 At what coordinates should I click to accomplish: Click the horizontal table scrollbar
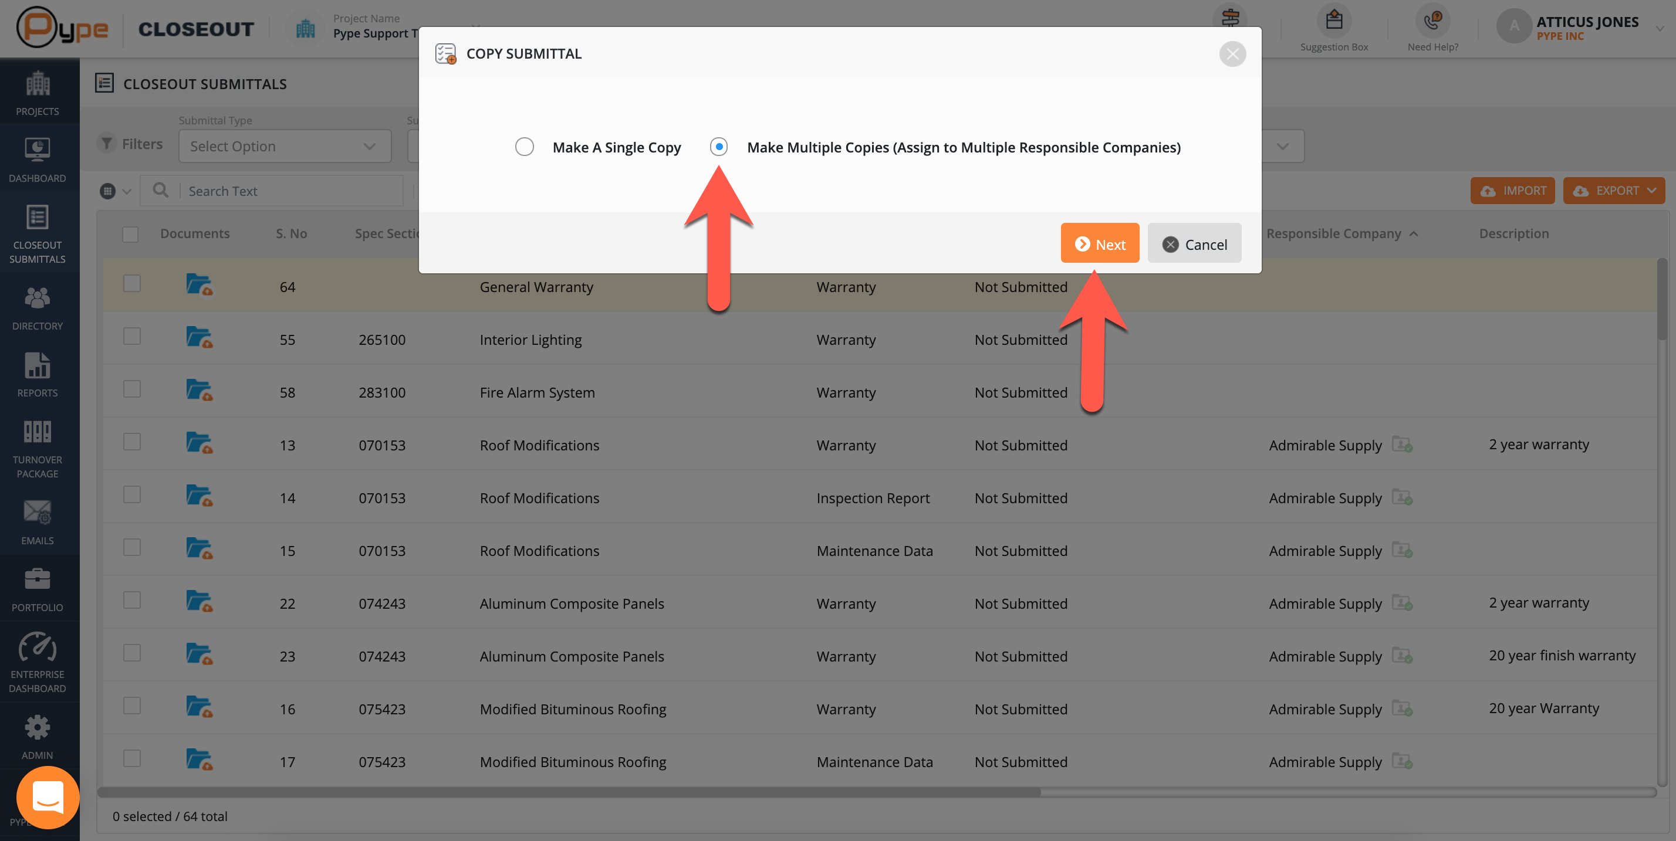(569, 792)
